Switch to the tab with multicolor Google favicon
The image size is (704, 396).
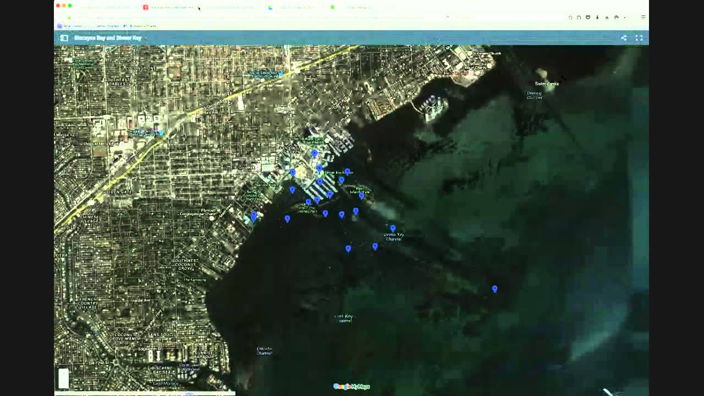[271, 7]
